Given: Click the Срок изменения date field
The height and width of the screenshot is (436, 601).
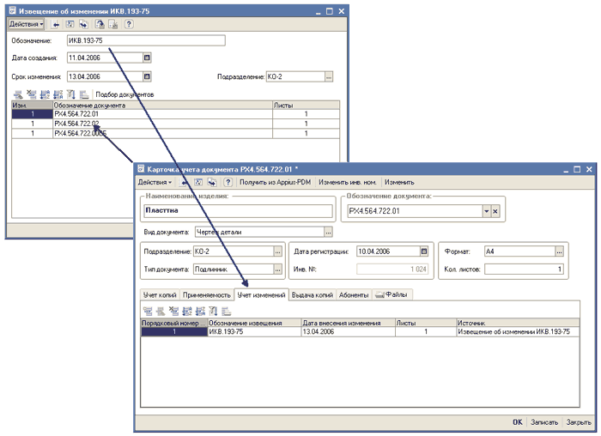Looking at the screenshot, I should (x=105, y=76).
